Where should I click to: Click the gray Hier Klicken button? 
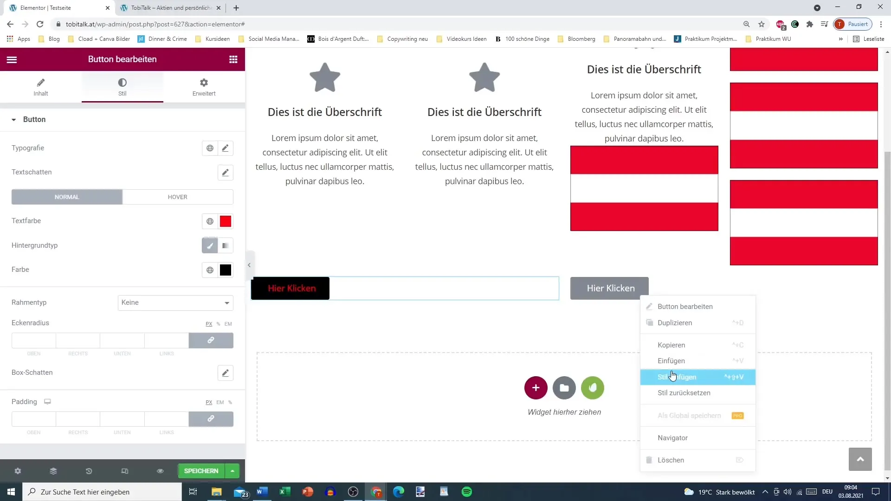pos(609,289)
